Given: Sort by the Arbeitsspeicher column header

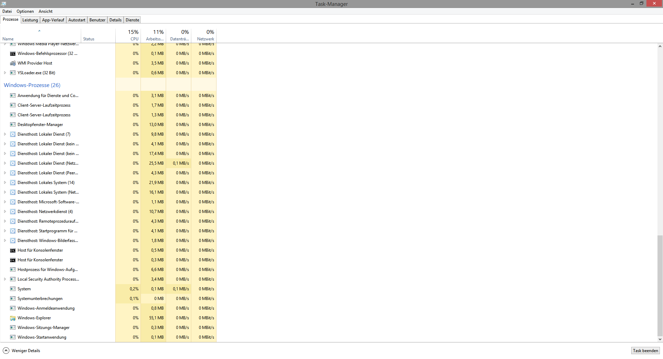Looking at the screenshot, I should point(153,35).
